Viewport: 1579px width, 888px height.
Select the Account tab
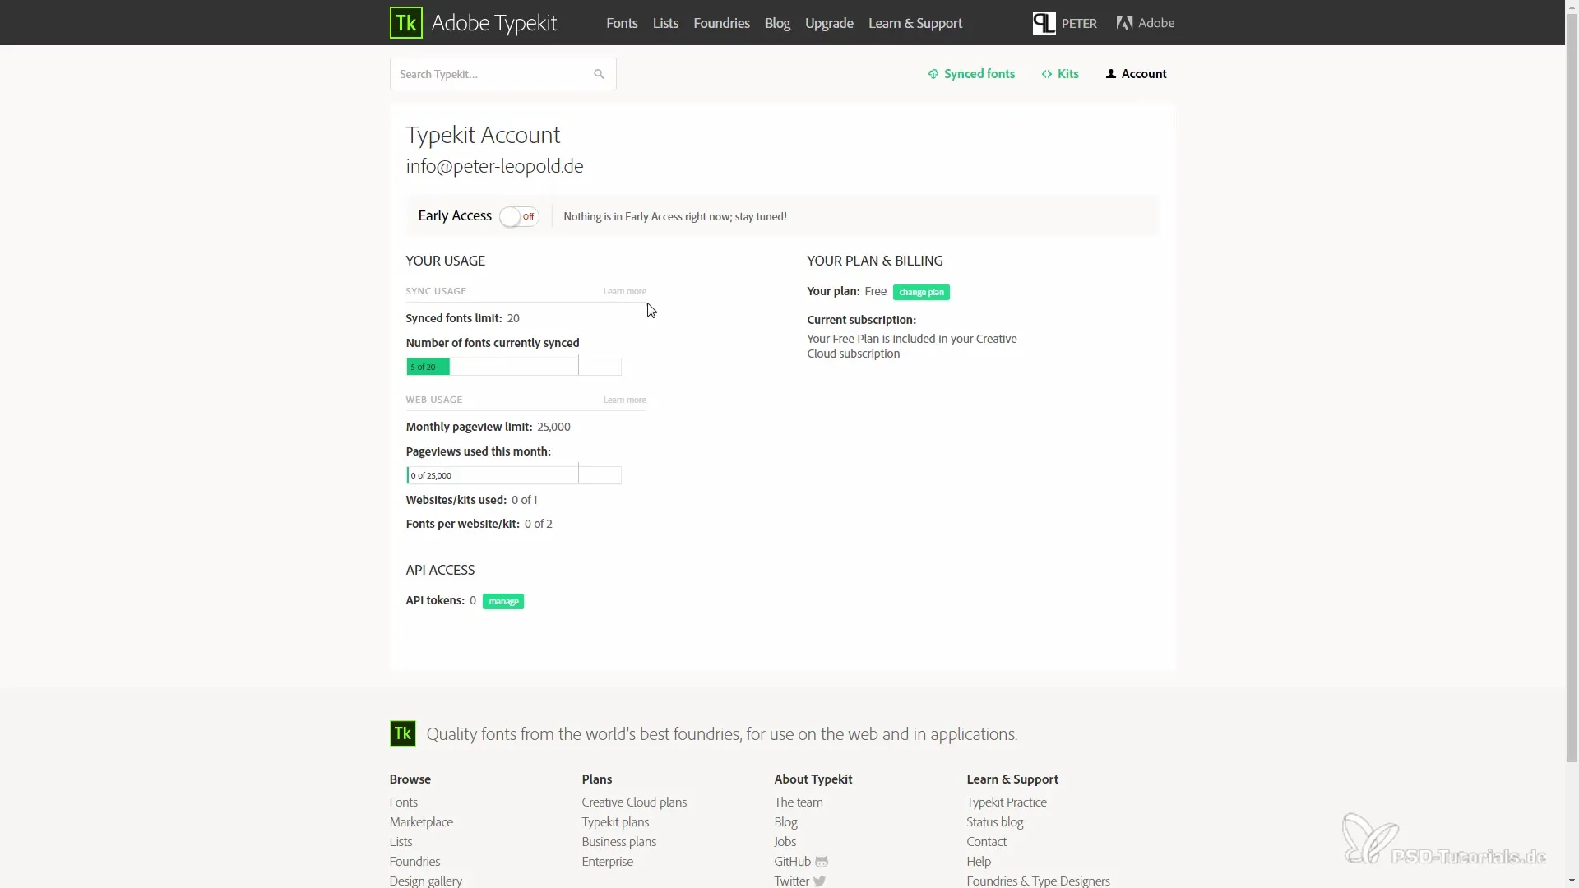click(1136, 74)
